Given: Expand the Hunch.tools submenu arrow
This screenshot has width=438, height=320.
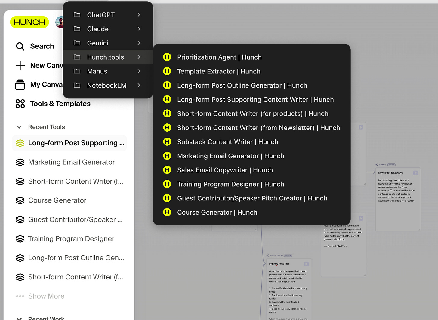Looking at the screenshot, I should point(139,57).
